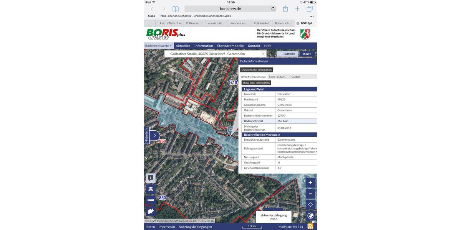This screenshot has height=230, width=461.
Task: Click the Bodenrichtwert 550 €/m² value
Action: pyautogui.click(x=283, y=121)
